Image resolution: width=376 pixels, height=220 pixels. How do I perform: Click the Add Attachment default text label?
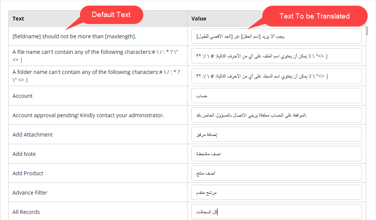[x=33, y=135]
